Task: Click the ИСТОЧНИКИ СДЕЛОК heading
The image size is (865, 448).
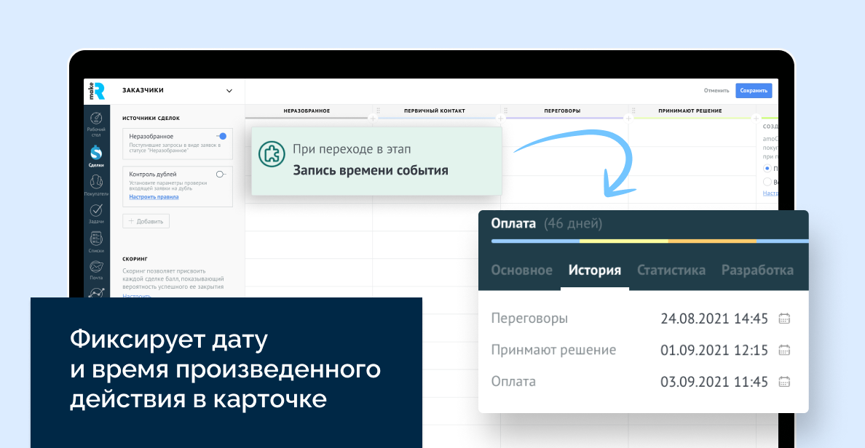Action: coord(151,118)
